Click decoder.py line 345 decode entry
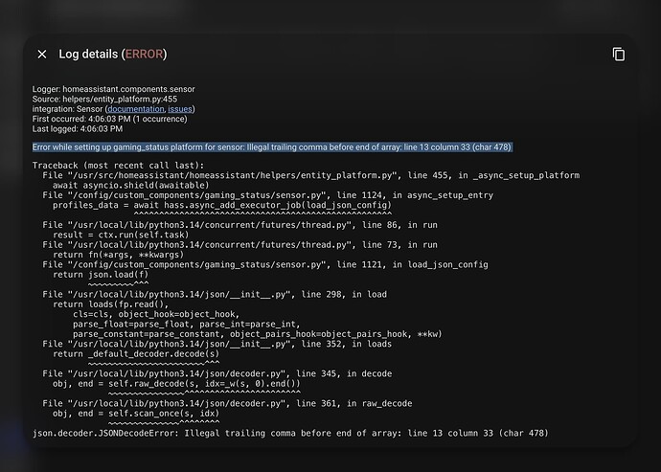The image size is (661, 472). (x=217, y=373)
